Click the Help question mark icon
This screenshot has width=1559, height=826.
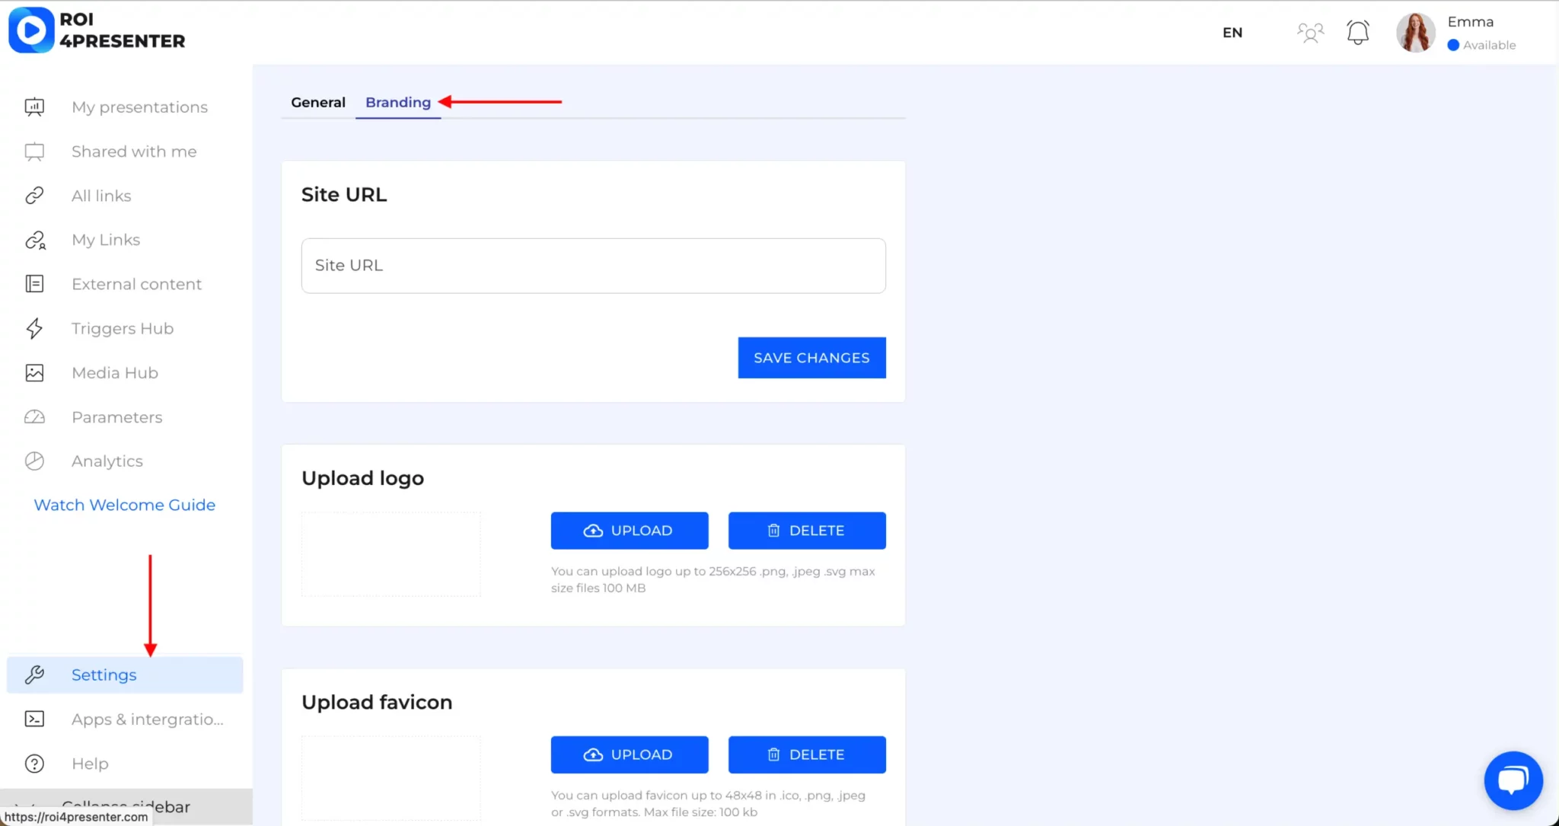point(34,764)
